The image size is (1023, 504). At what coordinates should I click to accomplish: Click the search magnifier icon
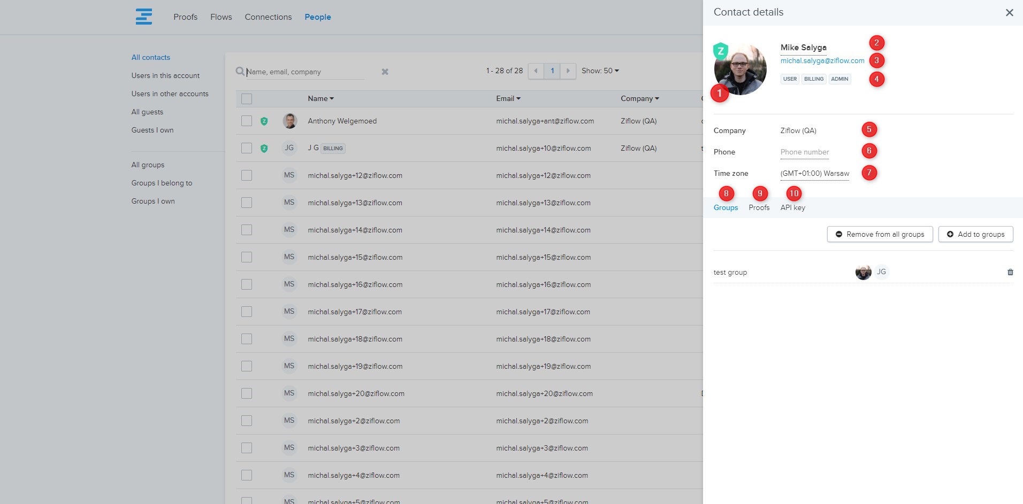pos(240,71)
